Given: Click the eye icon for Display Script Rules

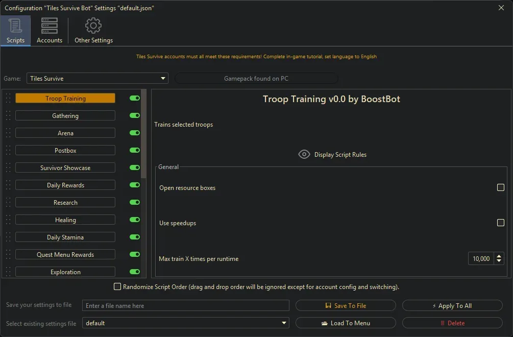Looking at the screenshot, I should point(304,155).
